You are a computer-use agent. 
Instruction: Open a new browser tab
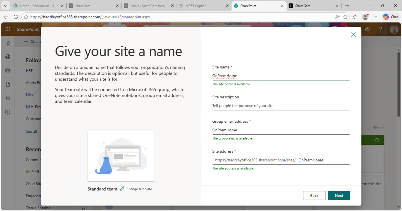[x=347, y=6]
